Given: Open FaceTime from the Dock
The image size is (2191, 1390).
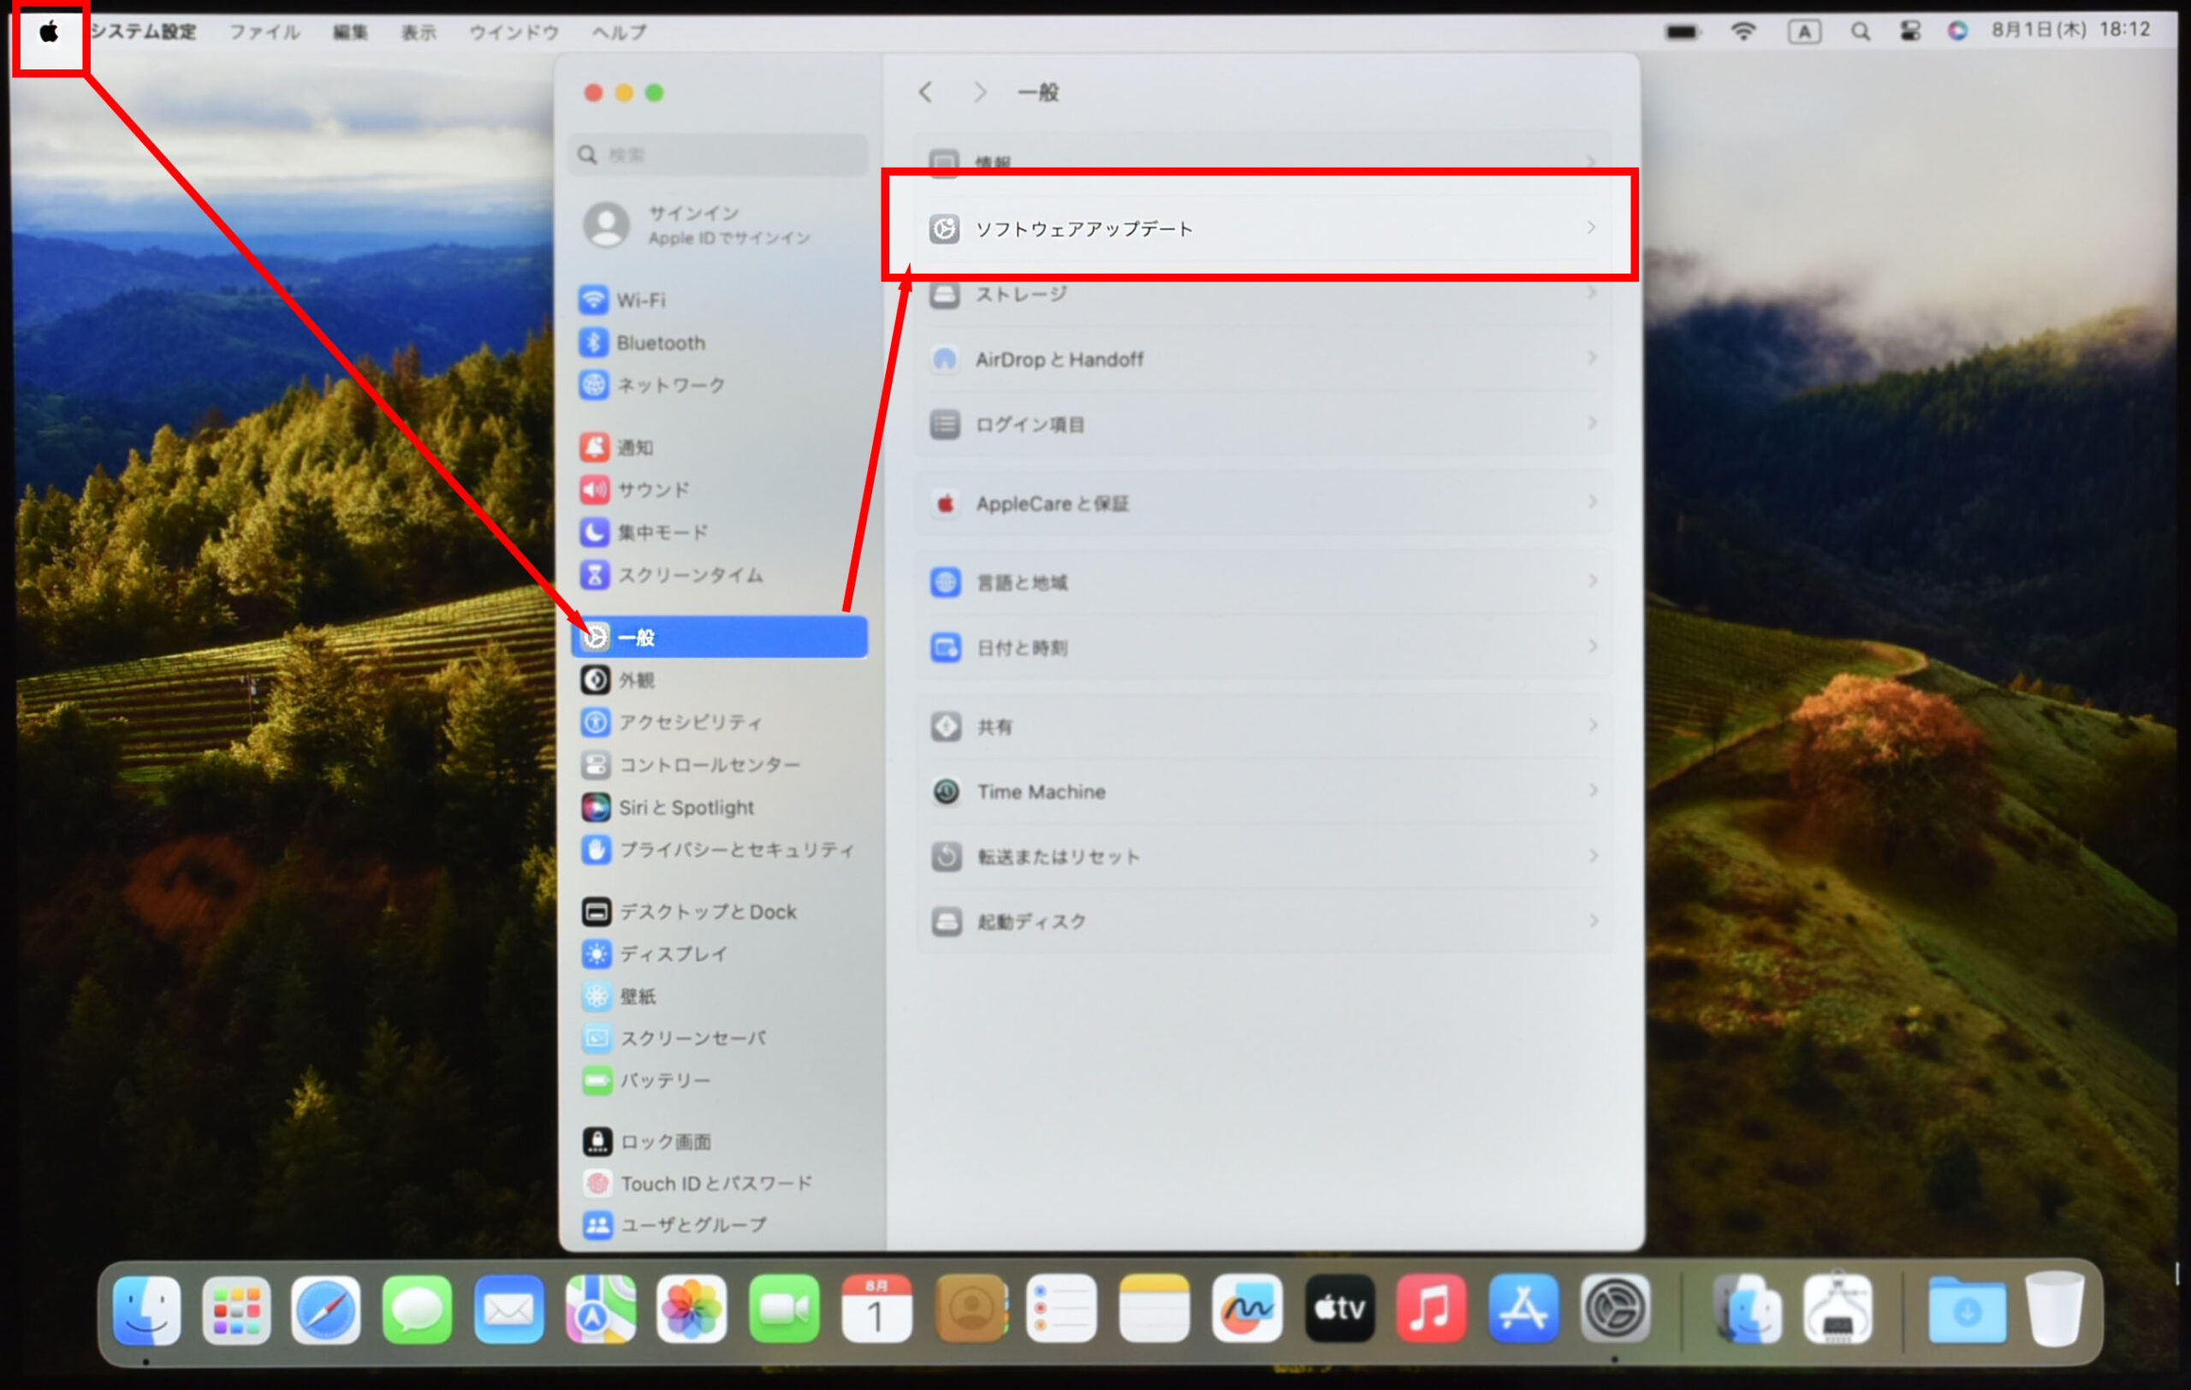Looking at the screenshot, I should tap(784, 1310).
